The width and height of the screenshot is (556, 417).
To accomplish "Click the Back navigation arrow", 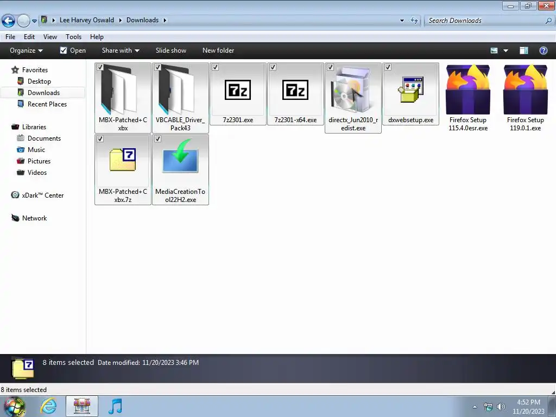I will point(9,21).
